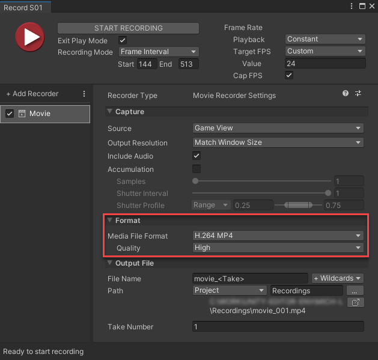Toggle the Exit Play Mode checkbox

123,41
